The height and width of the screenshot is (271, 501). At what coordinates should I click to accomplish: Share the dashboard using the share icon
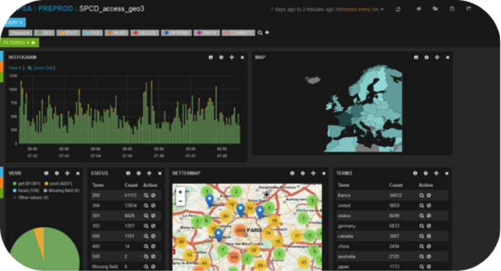(x=469, y=9)
